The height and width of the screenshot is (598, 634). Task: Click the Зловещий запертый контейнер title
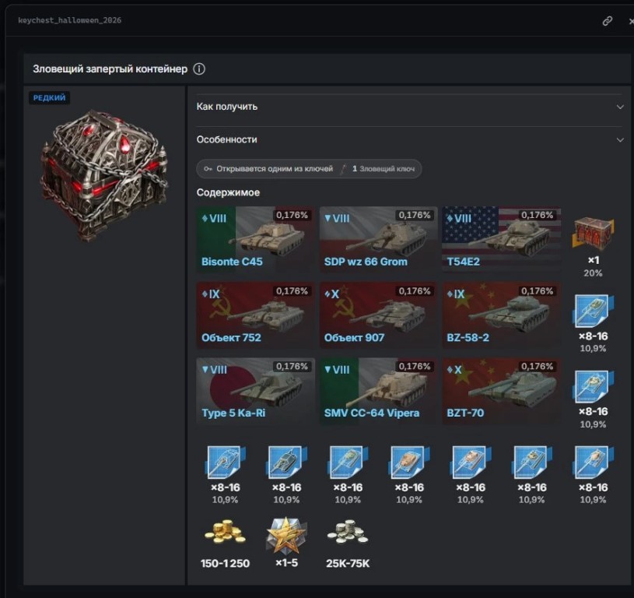110,69
